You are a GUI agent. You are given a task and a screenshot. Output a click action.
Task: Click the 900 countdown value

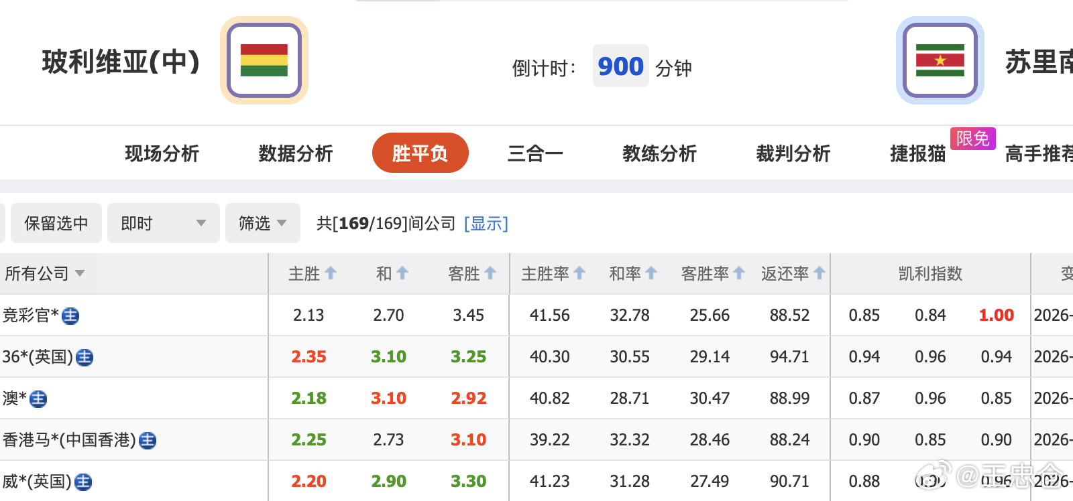pos(621,66)
